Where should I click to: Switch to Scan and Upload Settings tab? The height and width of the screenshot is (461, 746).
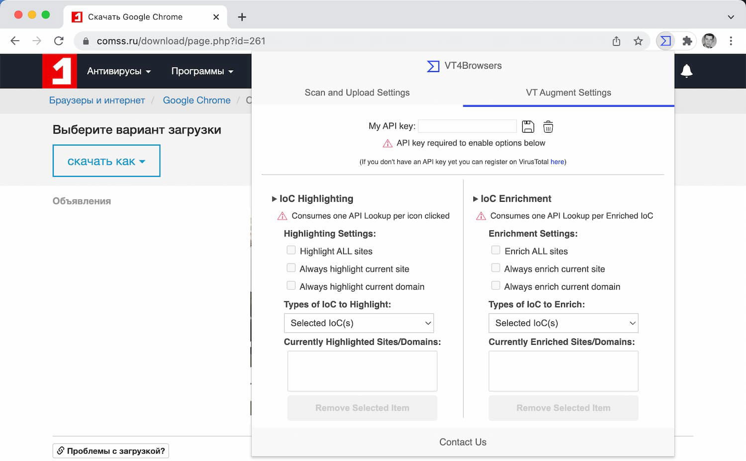pyautogui.click(x=357, y=92)
